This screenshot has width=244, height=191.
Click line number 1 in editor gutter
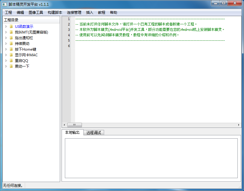pyautogui.click(x=69, y=19)
